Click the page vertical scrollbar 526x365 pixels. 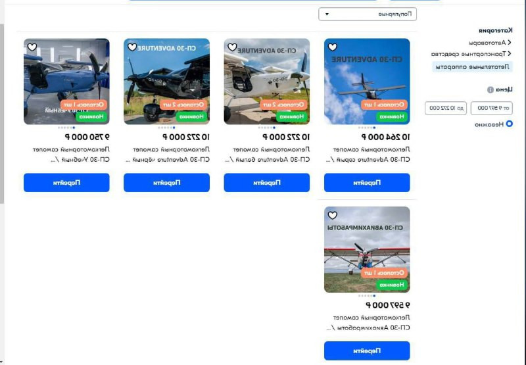(2, 114)
